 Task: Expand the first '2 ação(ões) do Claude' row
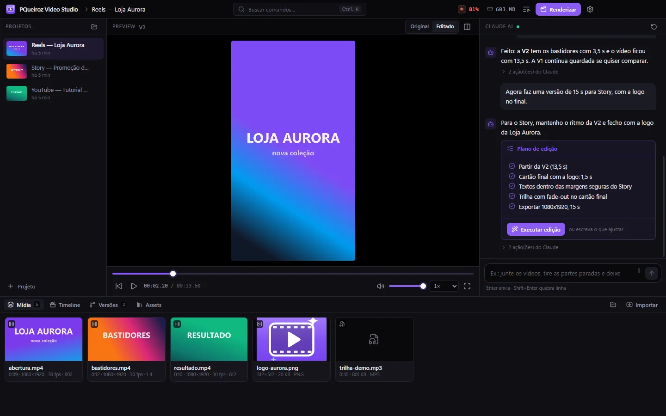coord(530,72)
